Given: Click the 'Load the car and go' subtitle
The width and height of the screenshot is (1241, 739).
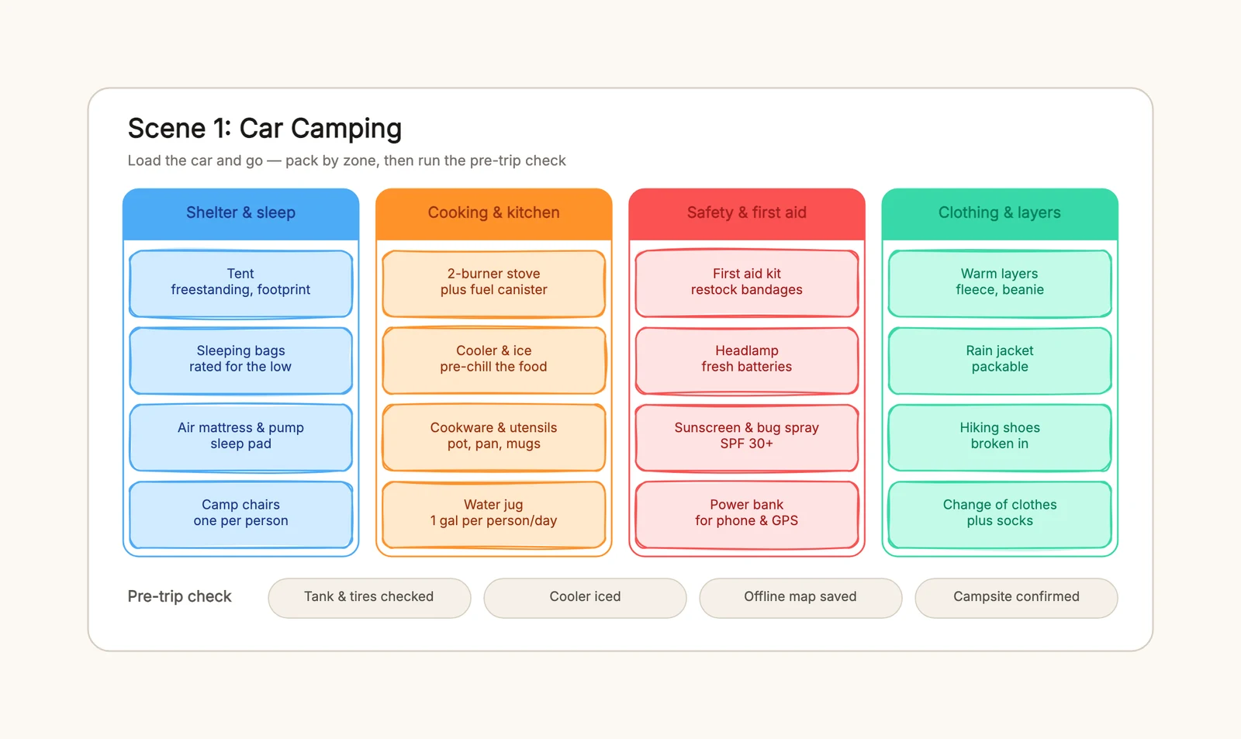Looking at the screenshot, I should click(x=347, y=161).
